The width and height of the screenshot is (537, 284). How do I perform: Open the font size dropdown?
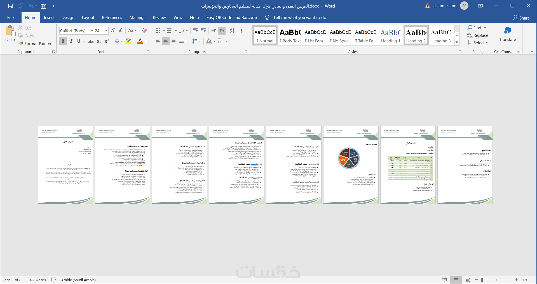[106, 31]
